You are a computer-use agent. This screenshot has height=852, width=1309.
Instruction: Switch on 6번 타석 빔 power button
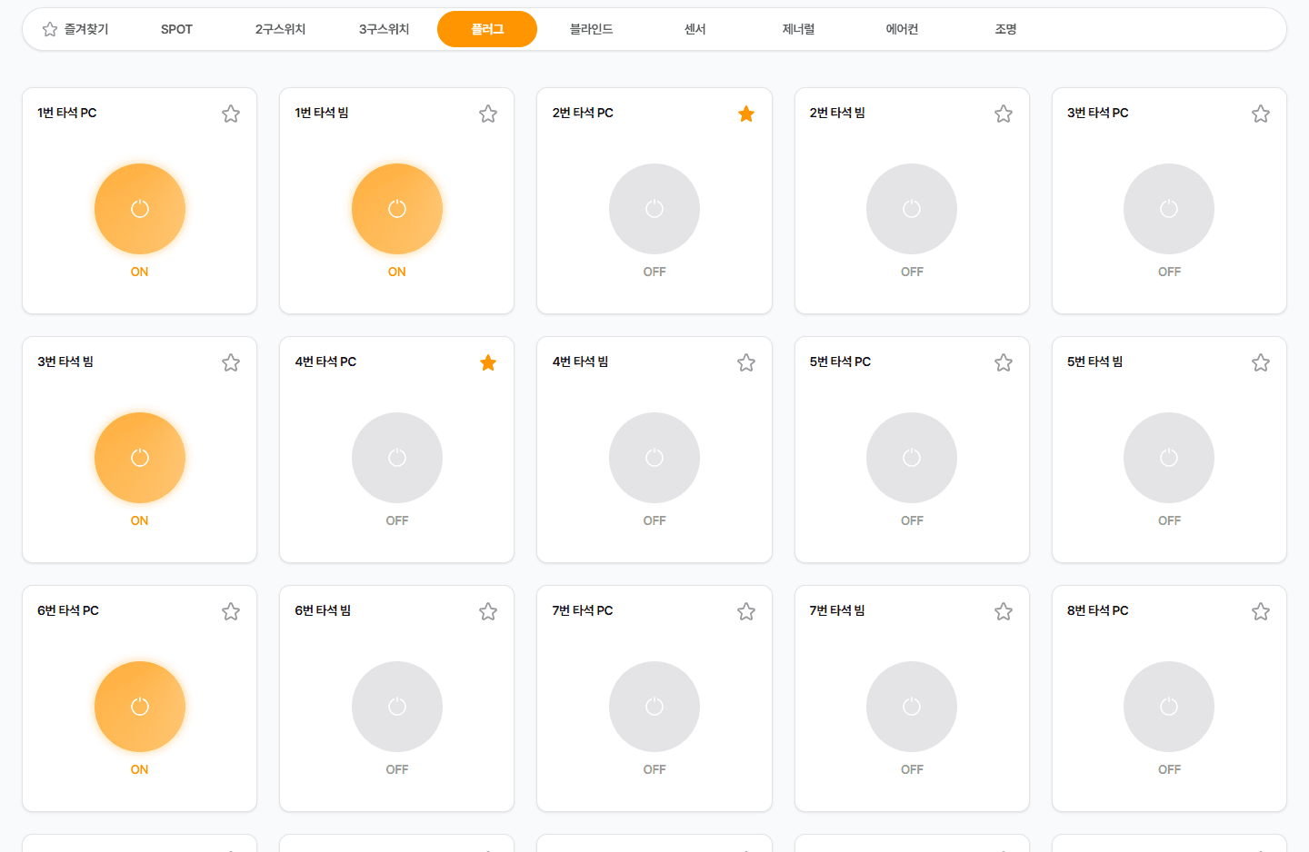[x=397, y=707]
